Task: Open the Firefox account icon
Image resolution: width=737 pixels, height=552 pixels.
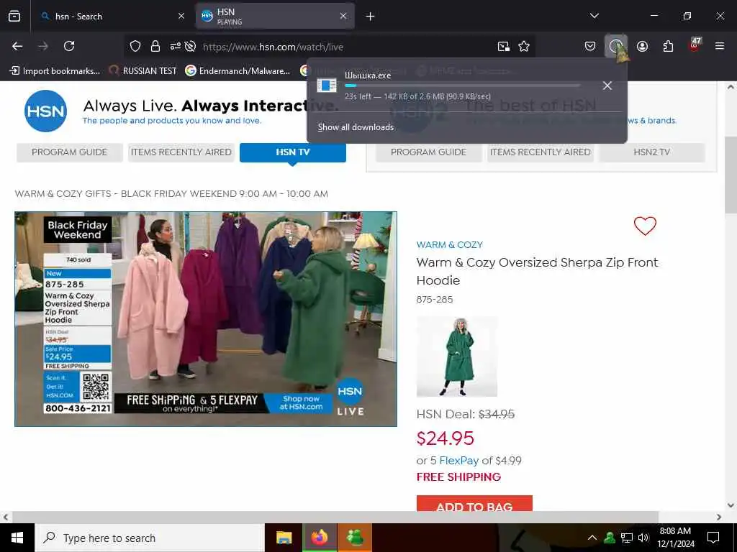Action: [x=642, y=46]
